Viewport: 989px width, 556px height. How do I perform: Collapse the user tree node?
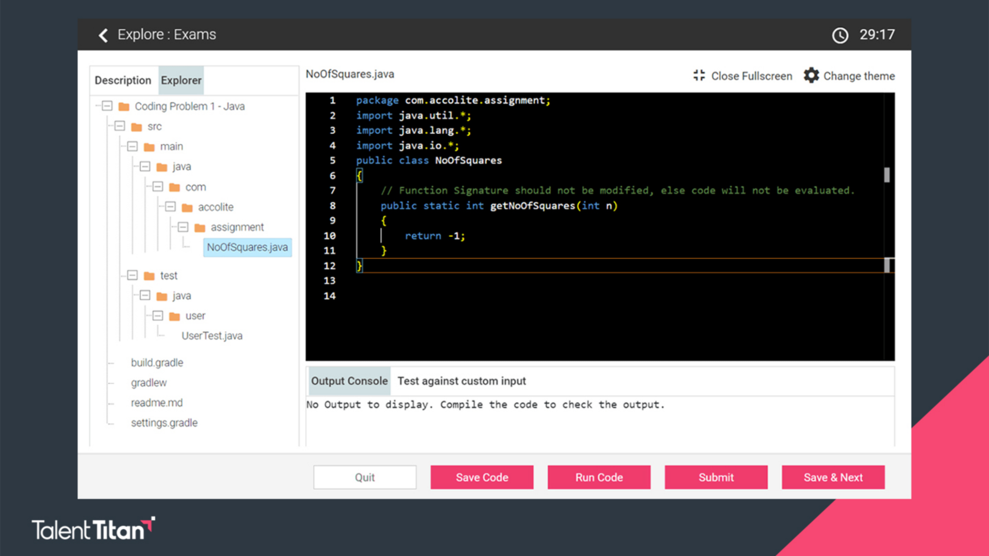tap(158, 315)
